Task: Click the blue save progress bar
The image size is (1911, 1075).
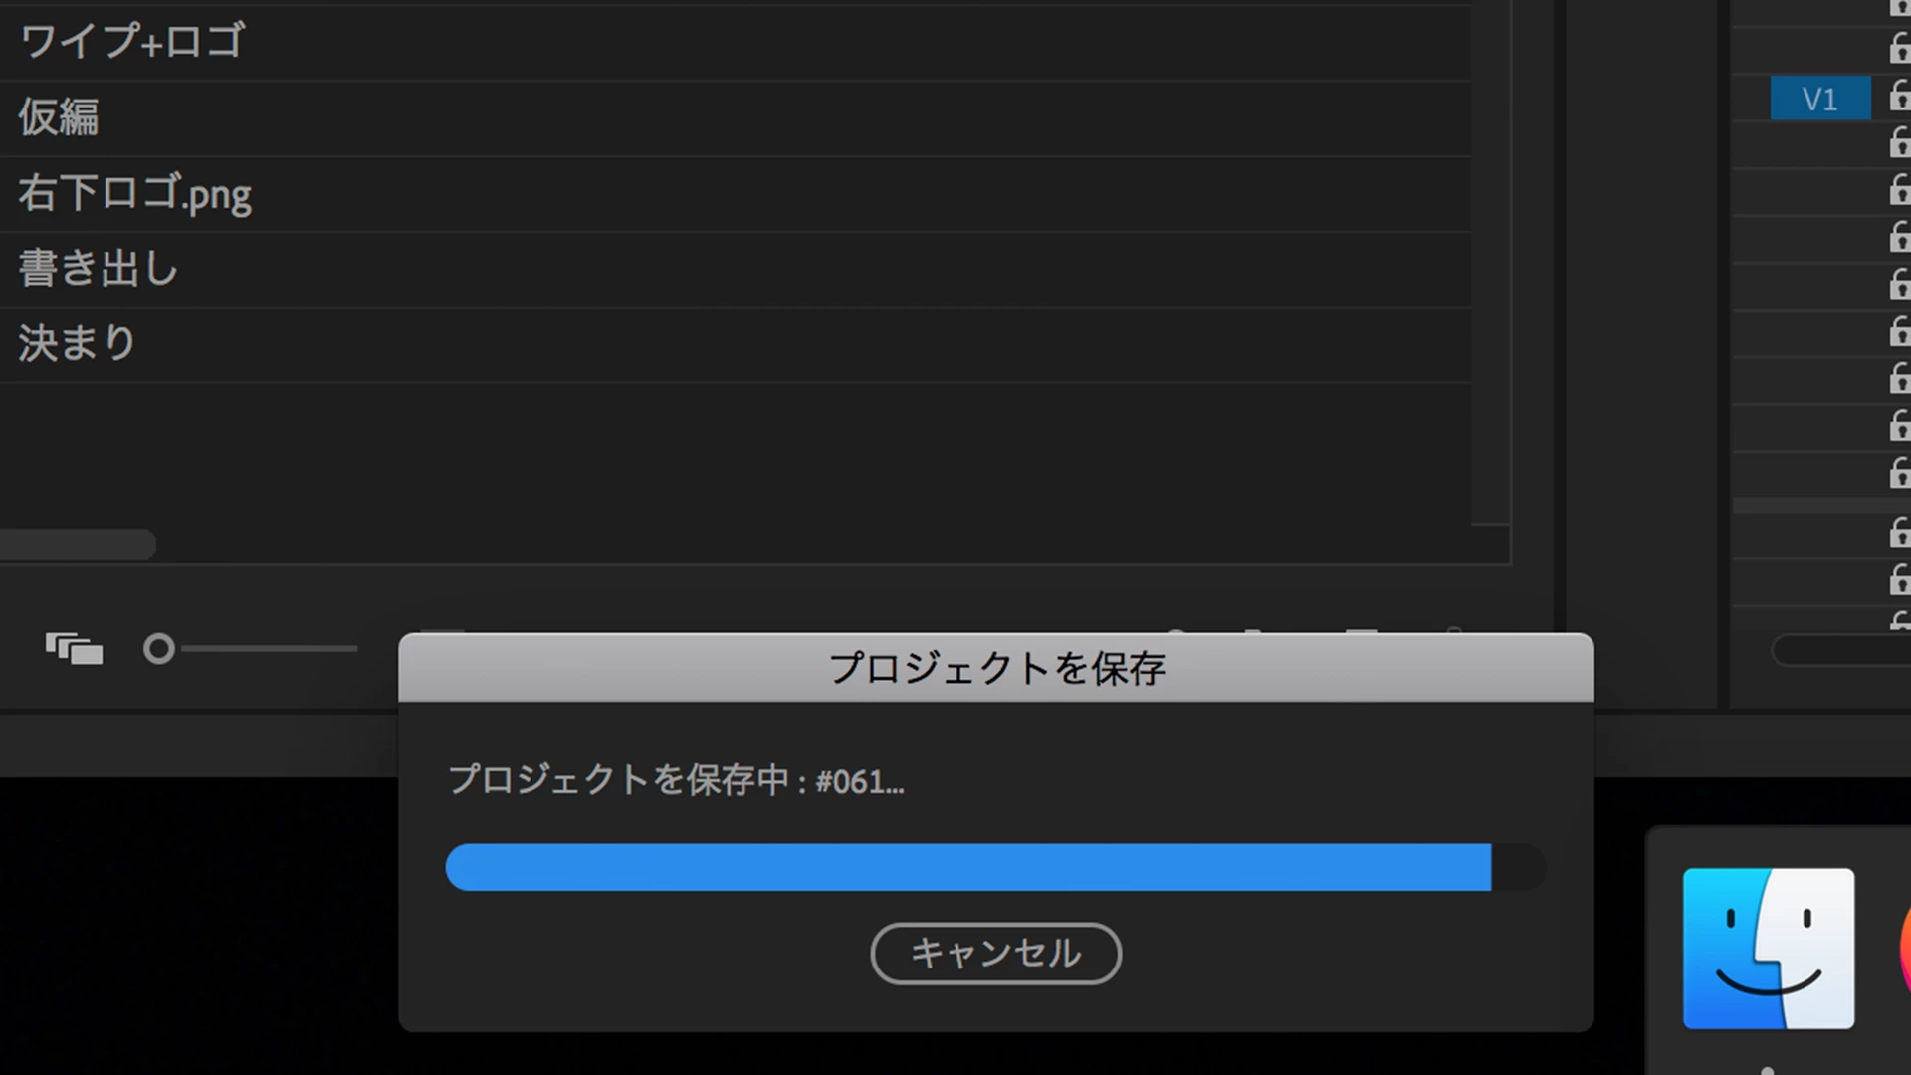Action: 968,867
